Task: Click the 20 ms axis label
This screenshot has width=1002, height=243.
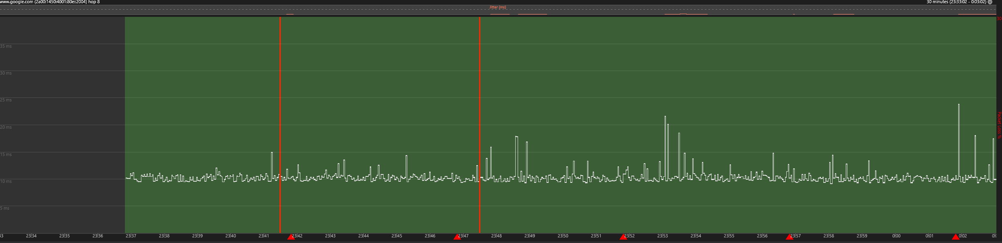Action: [x=6, y=127]
